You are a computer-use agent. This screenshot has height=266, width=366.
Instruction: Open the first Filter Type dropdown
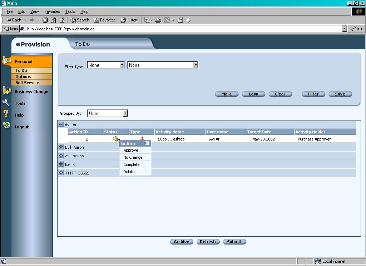pyautogui.click(x=122, y=65)
